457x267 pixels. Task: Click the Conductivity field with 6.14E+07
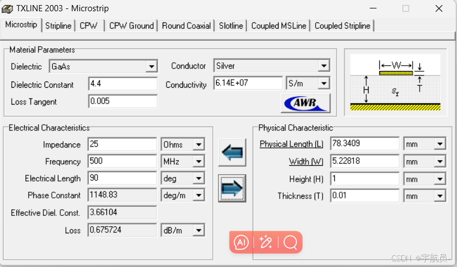coord(248,83)
